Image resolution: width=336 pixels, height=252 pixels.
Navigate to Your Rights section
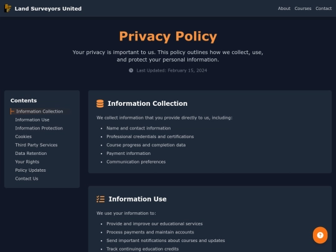(x=27, y=162)
